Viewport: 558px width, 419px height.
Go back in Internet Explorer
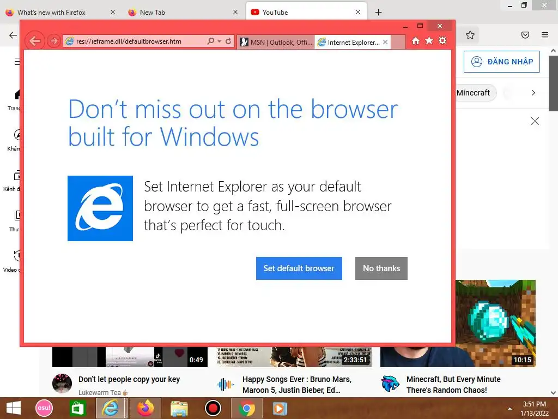(x=35, y=41)
